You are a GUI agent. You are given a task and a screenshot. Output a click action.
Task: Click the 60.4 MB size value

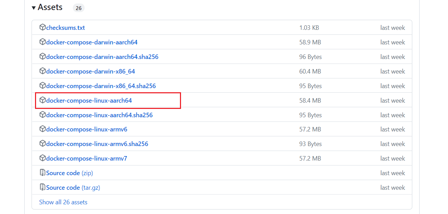(310, 71)
